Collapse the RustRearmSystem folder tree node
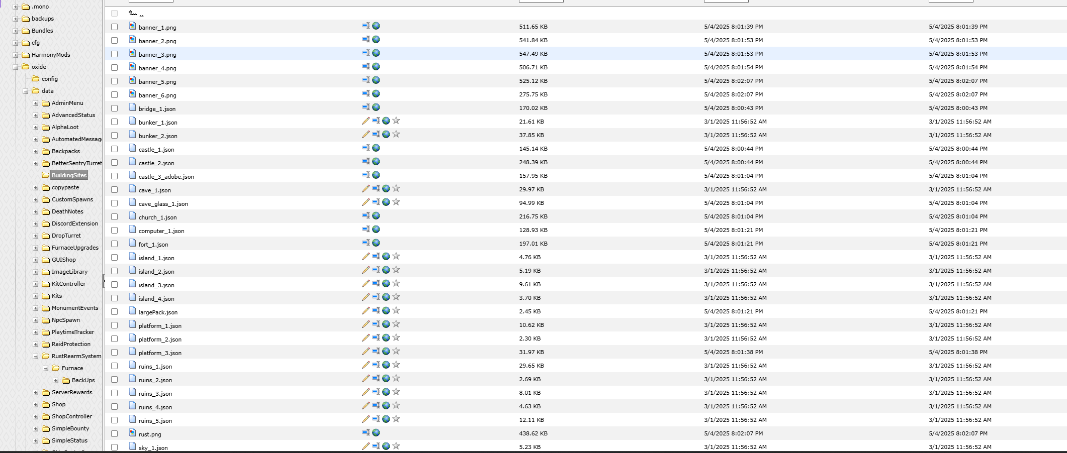Image resolution: width=1067 pixels, height=453 pixels. tap(36, 356)
